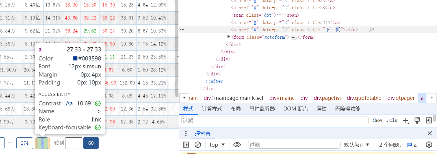Select the DOM anchor node containing 3
The height and width of the screenshot is (154, 440).
[x=283, y=8]
